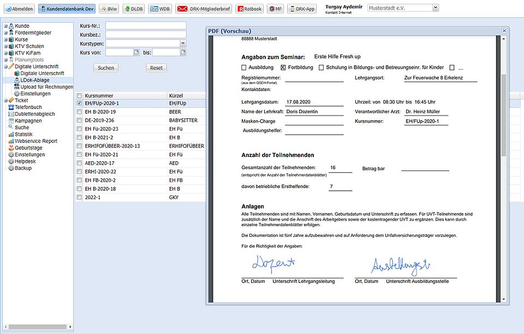Check the box for course EH B-2020-19
Image resolution: width=524 pixels, height=334 pixels.
pyautogui.click(x=79, y=112)
